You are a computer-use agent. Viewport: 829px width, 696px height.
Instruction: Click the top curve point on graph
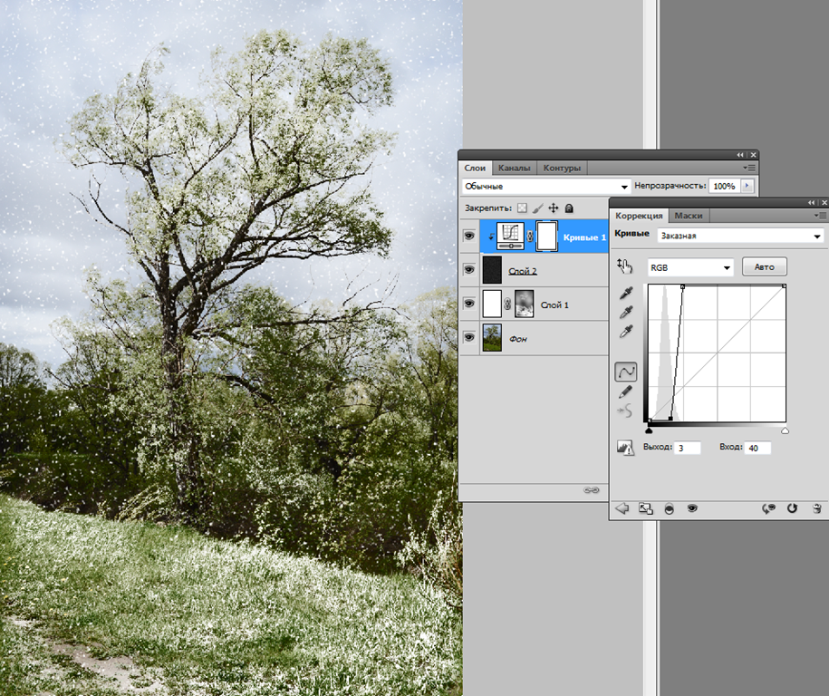click(682, 286)
